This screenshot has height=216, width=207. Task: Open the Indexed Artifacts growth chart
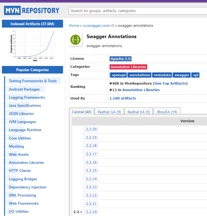32,46
